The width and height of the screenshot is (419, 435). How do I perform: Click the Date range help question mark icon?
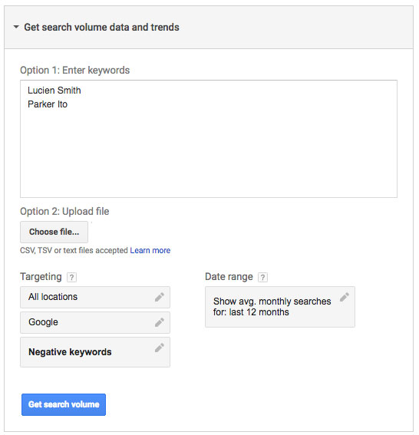point(262,277)
